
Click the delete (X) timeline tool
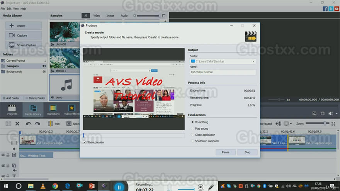click(17, 123)
